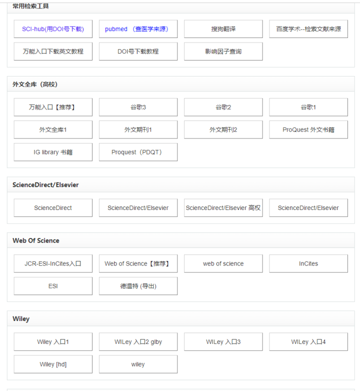Open 外文期刊1 button
This screenshot has height=391, width=360.
tap(138, 129)
